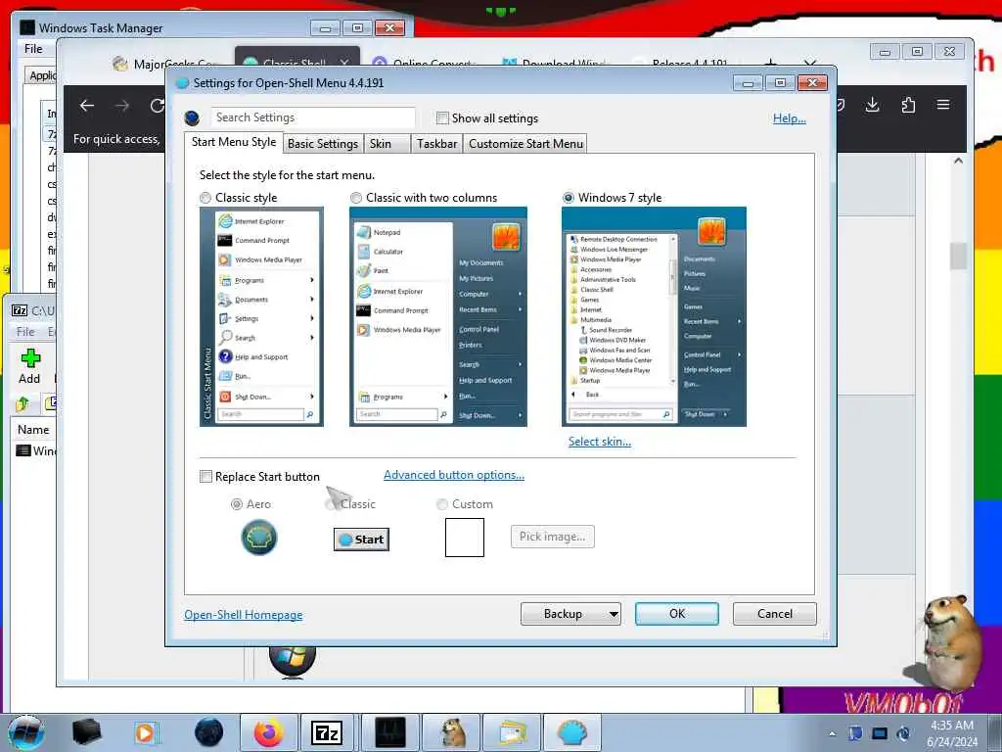Open File menu in Task Manager
1002x752 pixels.
tap(33, 49)
